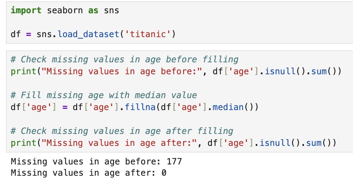Click the first print statement keyword

click(24, 72)
